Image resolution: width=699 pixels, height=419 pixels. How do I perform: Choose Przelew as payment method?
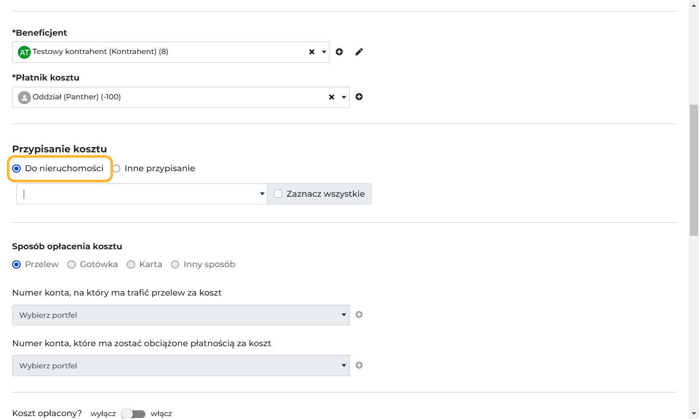(x=16, y=264)
